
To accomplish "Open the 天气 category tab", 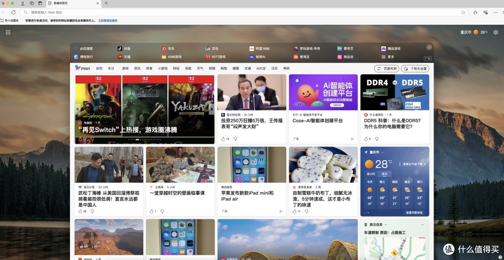I will [x=200, y=69].
